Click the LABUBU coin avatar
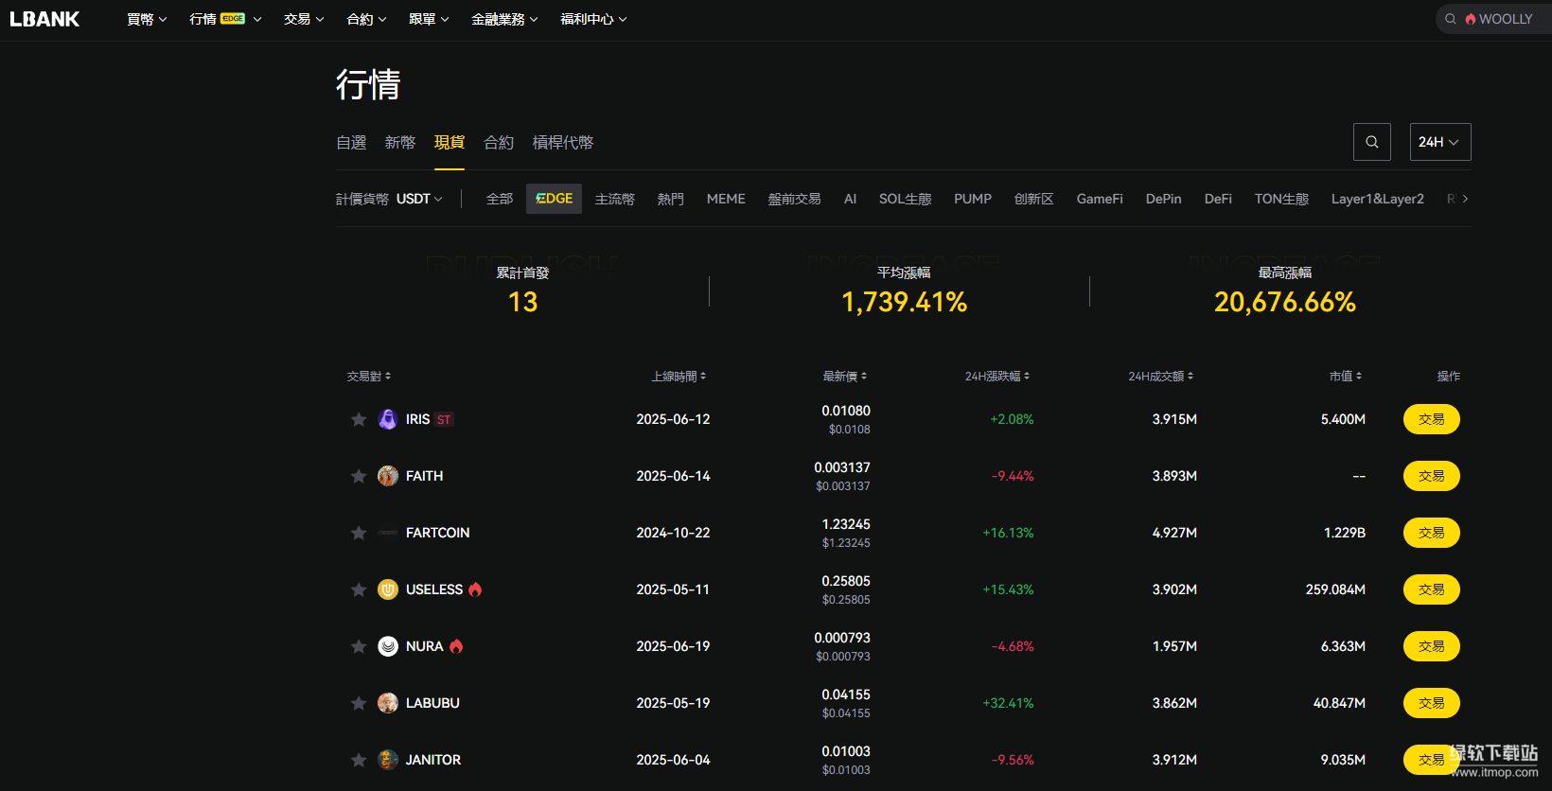Image resolution: width=1552 pixels, height=791 pixels. (x=388, y=703)
